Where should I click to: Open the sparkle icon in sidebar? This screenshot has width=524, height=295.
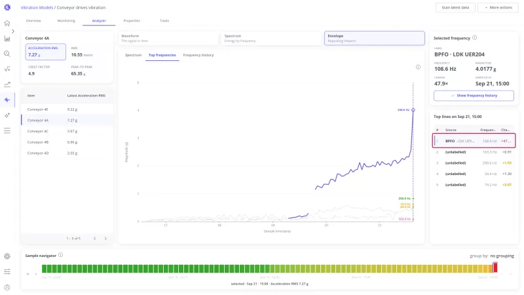7,115
